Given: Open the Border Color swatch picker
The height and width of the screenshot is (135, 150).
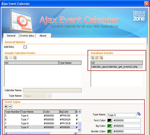Looking at the screenshot, I should tap(109, 131).
